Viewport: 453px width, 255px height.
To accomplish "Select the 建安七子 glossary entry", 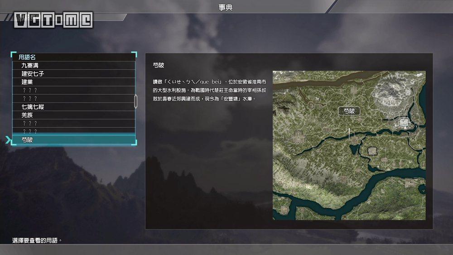I will (74, 74).
